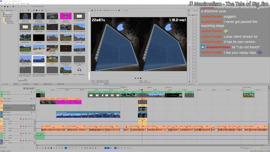Image resolution: width=270 pixels, height=152 pixels.
Task: Click Stop in the timeline transport bar
Action: tap(51, 148)
